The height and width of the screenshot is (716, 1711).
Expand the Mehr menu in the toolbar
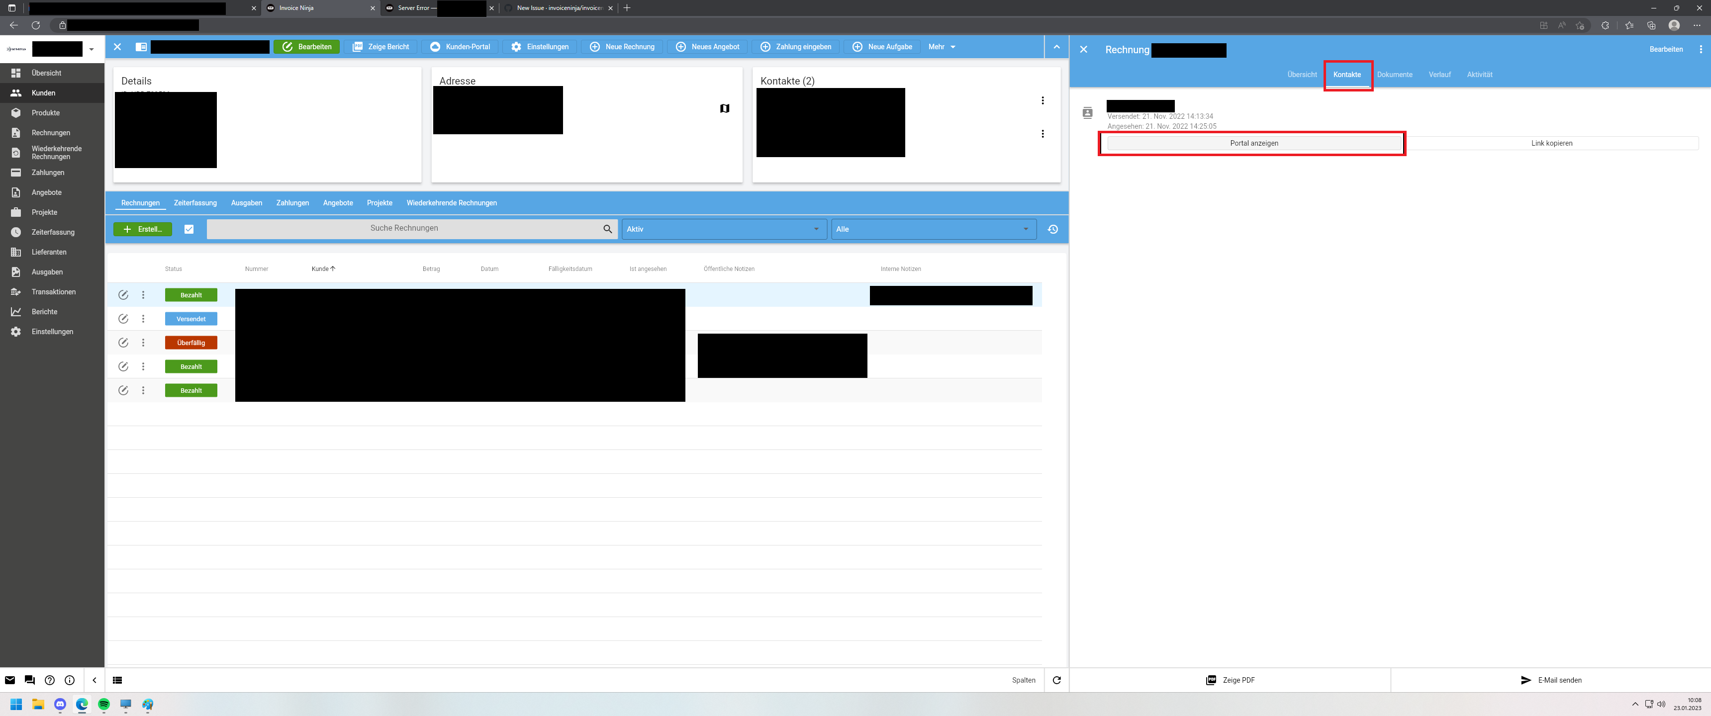(x=941, y=47)
